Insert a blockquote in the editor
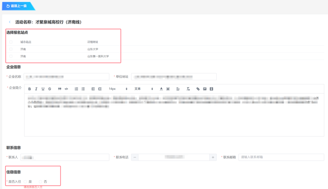This screenshot has width=328, height=189. (60, 89)
